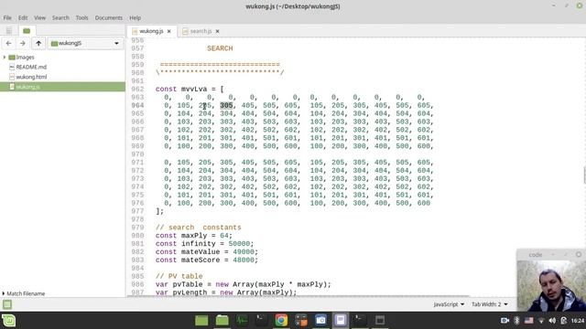Image resolution: width=586 pixels, height=329 pixels.
Task: Open keyboard layout US flag indicator
Action: 529,321
